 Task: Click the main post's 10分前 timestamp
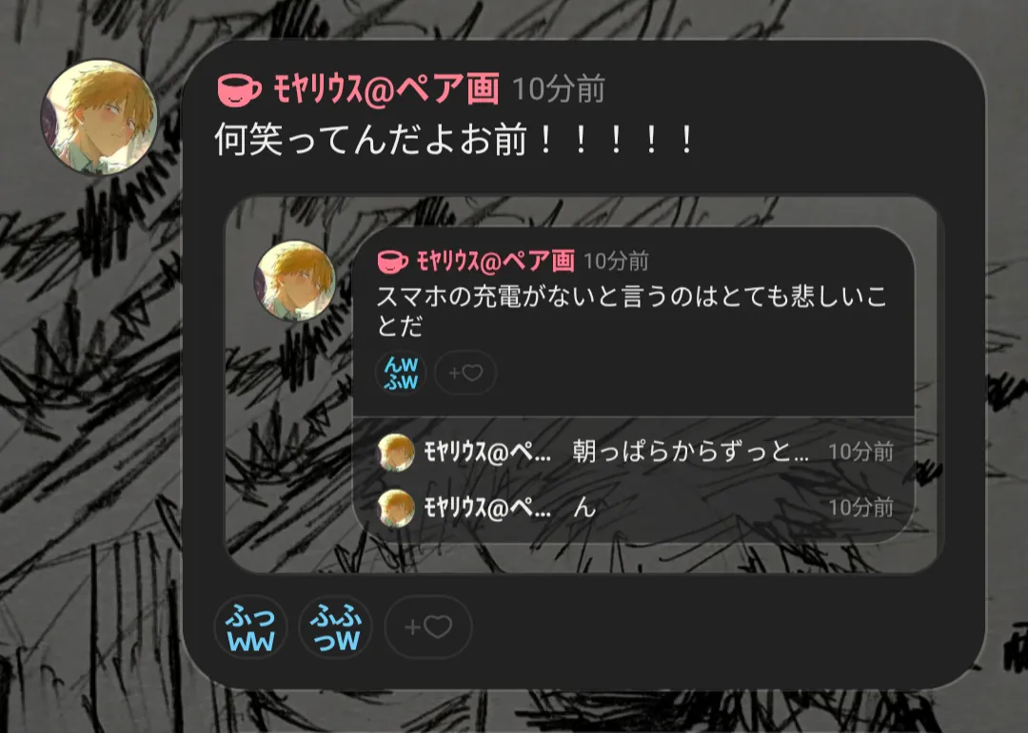(559, 89)
